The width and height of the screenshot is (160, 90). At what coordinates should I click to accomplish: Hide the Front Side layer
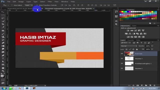pyautogui.click(x=122, y=54)
